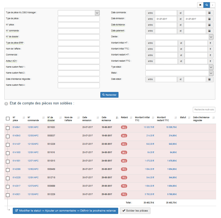Open calendar icon for Date émission
Screen dimensions: 221x218
[x=209, y=19]
